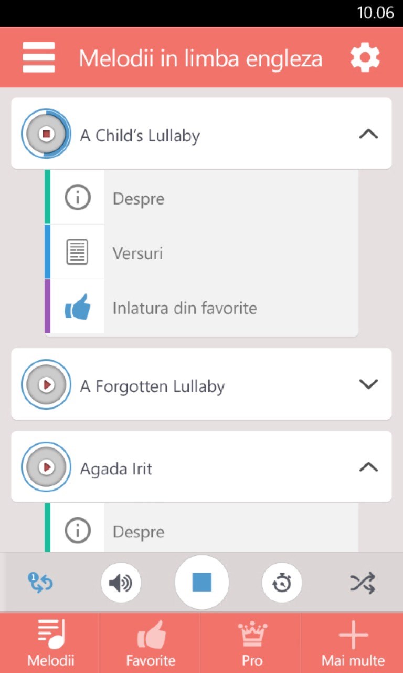Open the Pro tab
The image size is (403, 673).
point(252,643)
